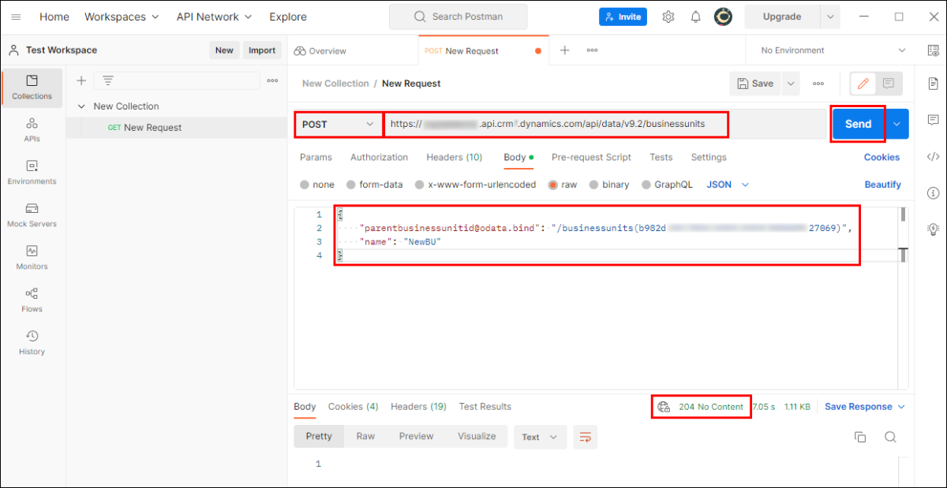Switch to Pre-request Script tab
Viewport: 947px width, 488px height.
click(x=591, y=157)
